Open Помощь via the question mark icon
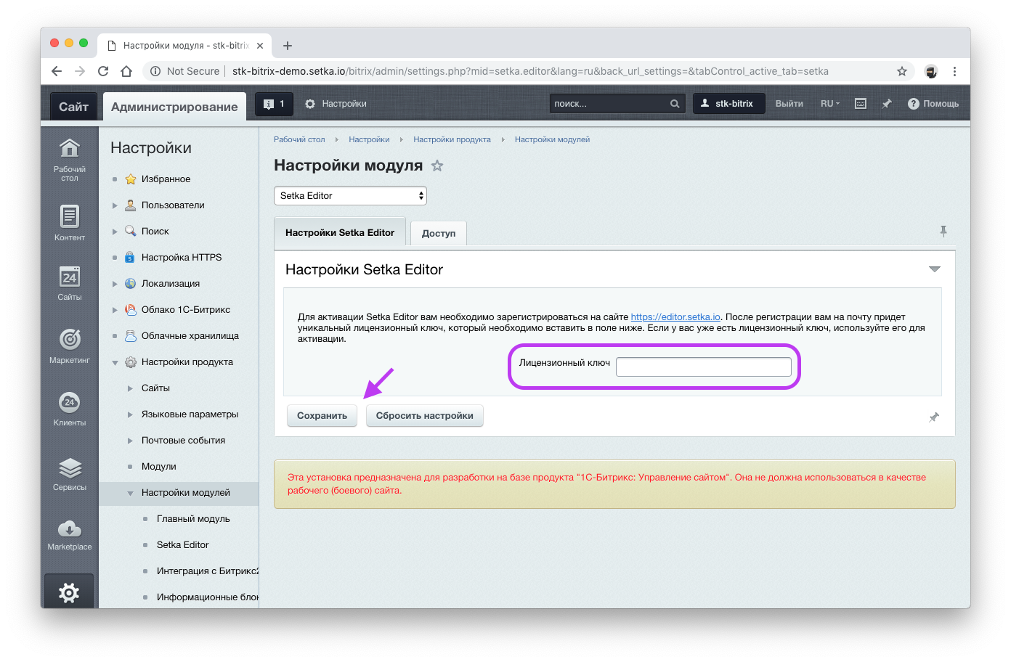Screen dimensions: 1011x662 pyautogui.click(x=914, y=103)
